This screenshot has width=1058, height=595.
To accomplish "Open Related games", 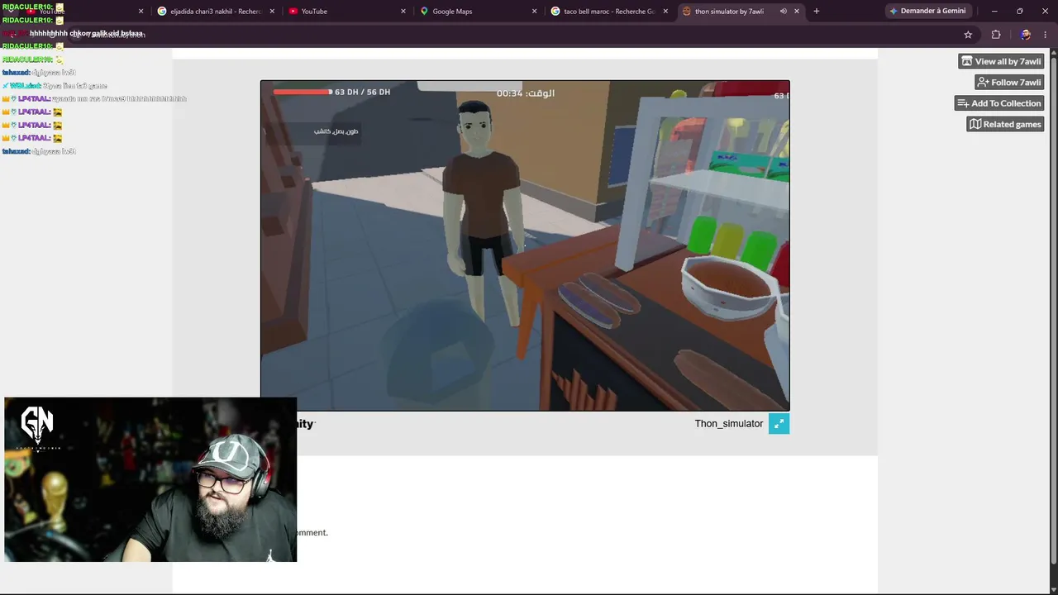I will tap(1005, 124).
